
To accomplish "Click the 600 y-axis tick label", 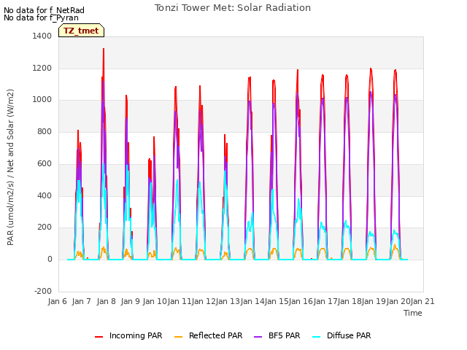I will (x=45, y=163).
